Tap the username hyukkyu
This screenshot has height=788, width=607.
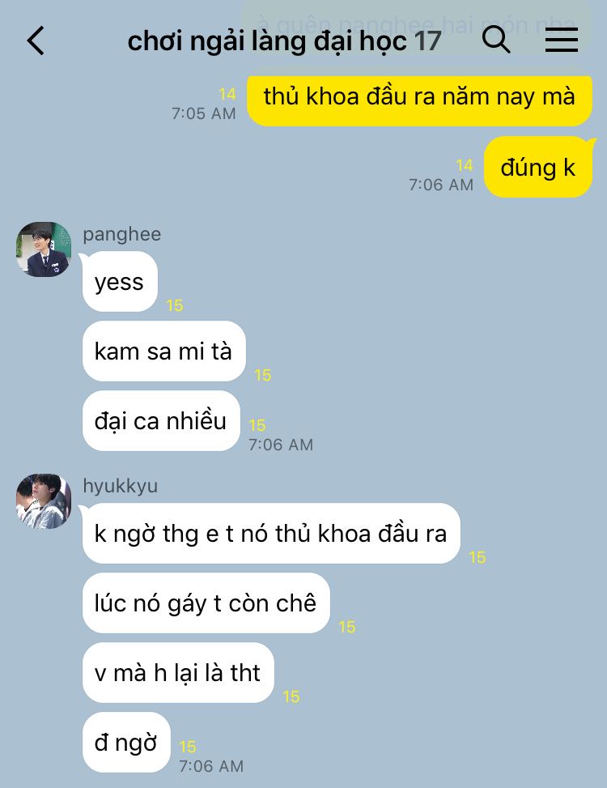[x=121, y=486]
